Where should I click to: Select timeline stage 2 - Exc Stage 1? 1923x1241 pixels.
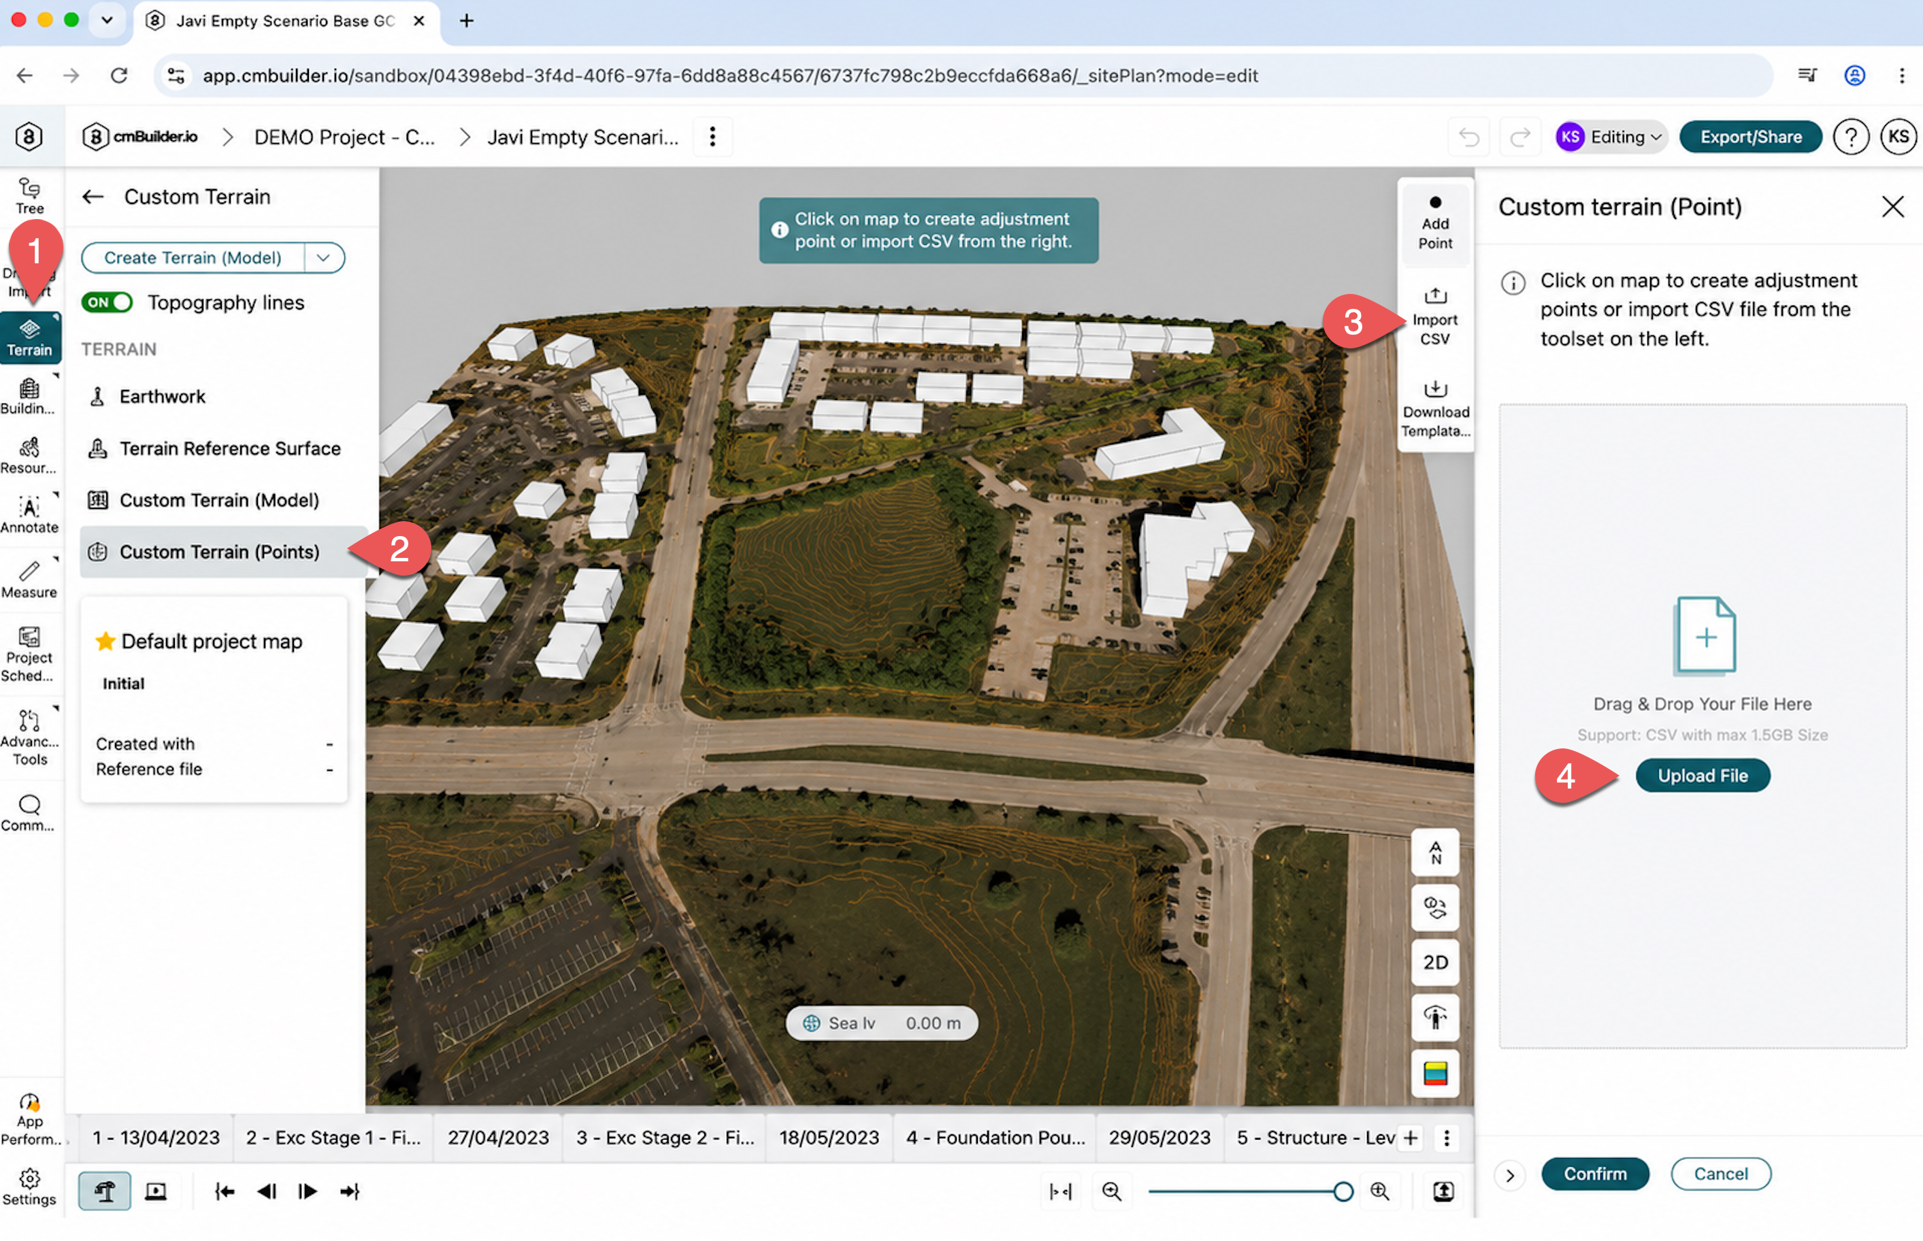click(333, 1138)
